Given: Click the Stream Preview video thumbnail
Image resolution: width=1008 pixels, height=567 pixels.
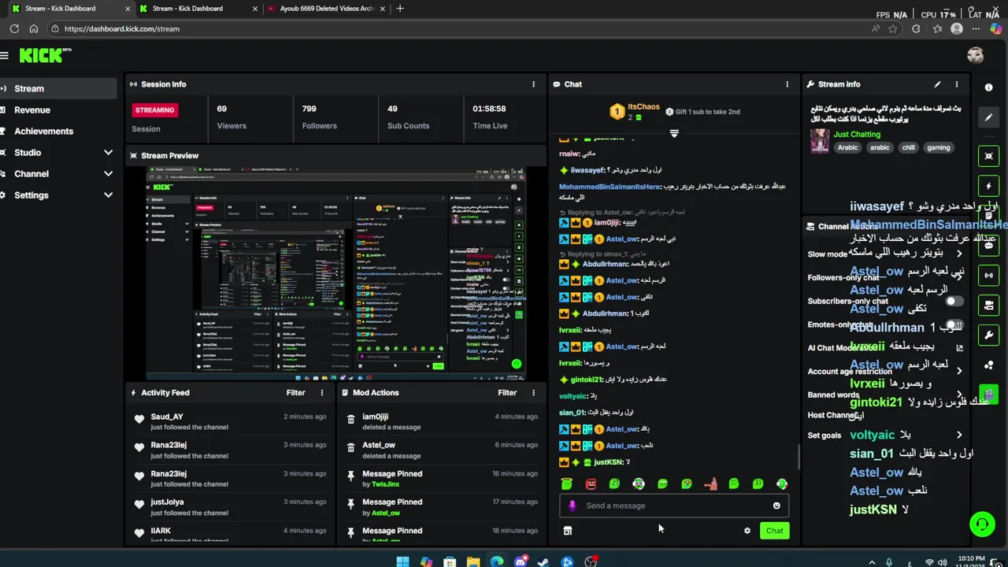Looking at the screenshot, I should tap(335, 272).
